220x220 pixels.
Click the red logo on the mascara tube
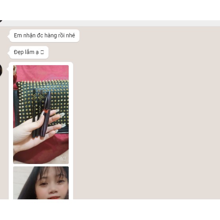pyautogui.click(x=46, y=111)
